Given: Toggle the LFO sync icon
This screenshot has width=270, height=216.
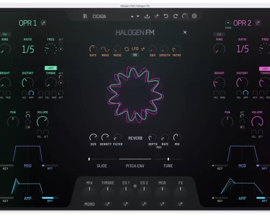Looking at the screenshot, I should (x=127, y=49).
